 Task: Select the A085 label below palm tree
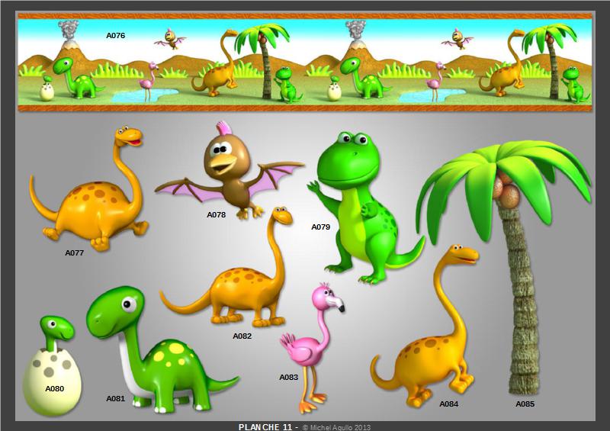[x=525, y=404]
